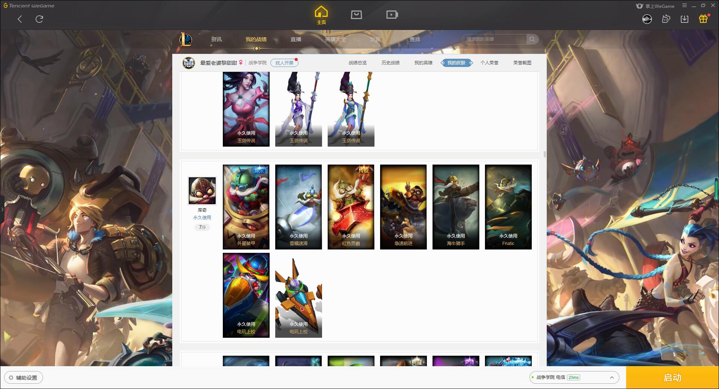Click the 7/9 skin count badge
719x389 pixels.
pyautogui.click(x=202, y=227)
